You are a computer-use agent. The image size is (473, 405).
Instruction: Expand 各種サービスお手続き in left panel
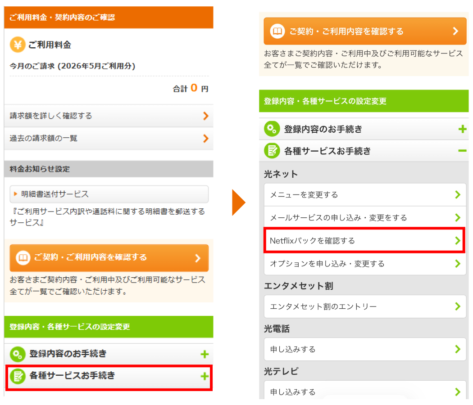109,377
